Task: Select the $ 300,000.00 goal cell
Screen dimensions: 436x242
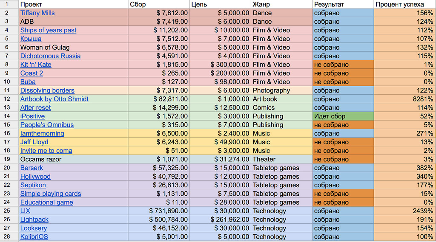Action: point(220,65)
